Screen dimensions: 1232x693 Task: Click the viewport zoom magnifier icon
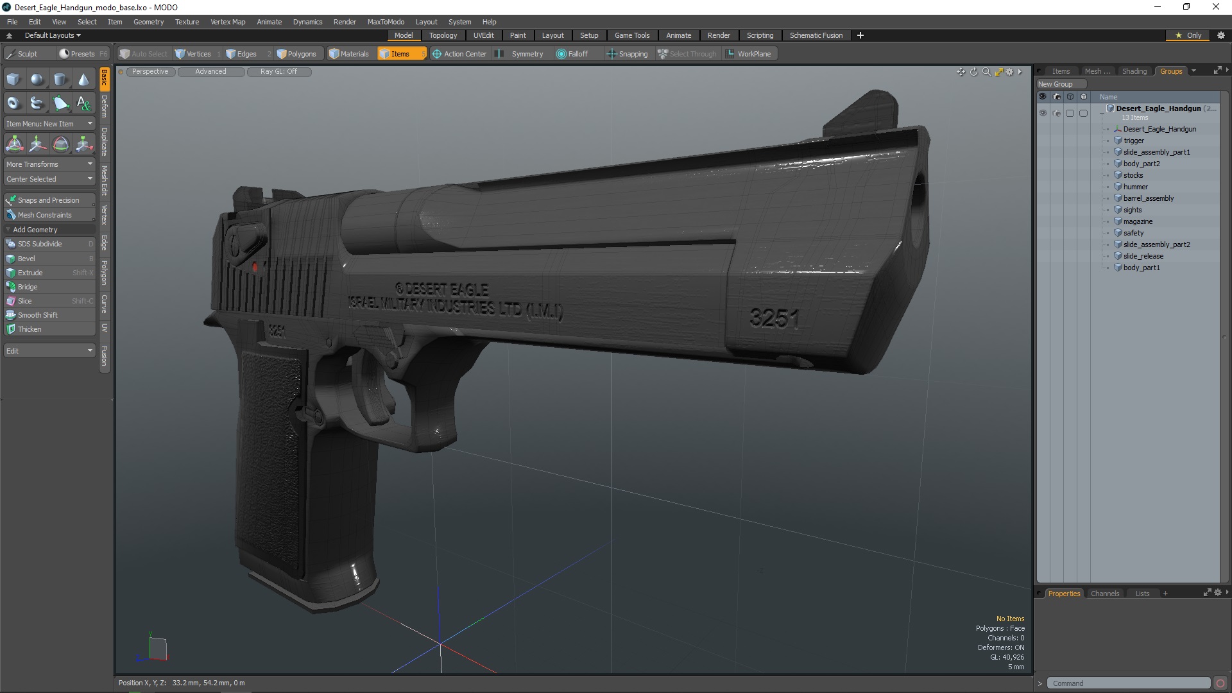[x=986, y=72]
